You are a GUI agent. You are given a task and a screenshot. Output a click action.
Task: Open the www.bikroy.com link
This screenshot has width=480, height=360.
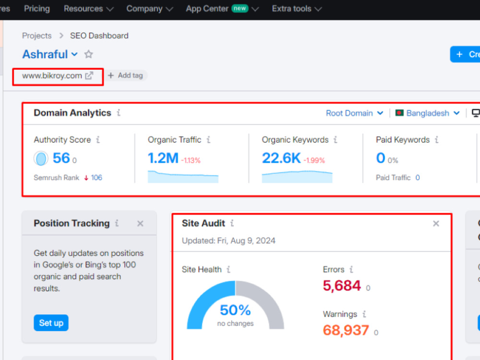[x=52, y=76]
